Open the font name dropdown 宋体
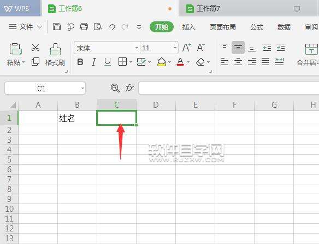Image resolution: width=319 pixels, height=244 pixels. (137, 48)
